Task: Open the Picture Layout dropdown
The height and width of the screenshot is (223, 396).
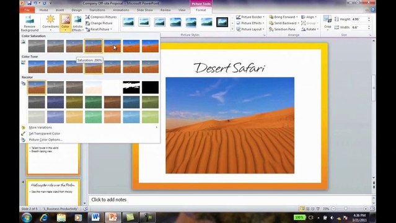Action: [x=250, y=29]
